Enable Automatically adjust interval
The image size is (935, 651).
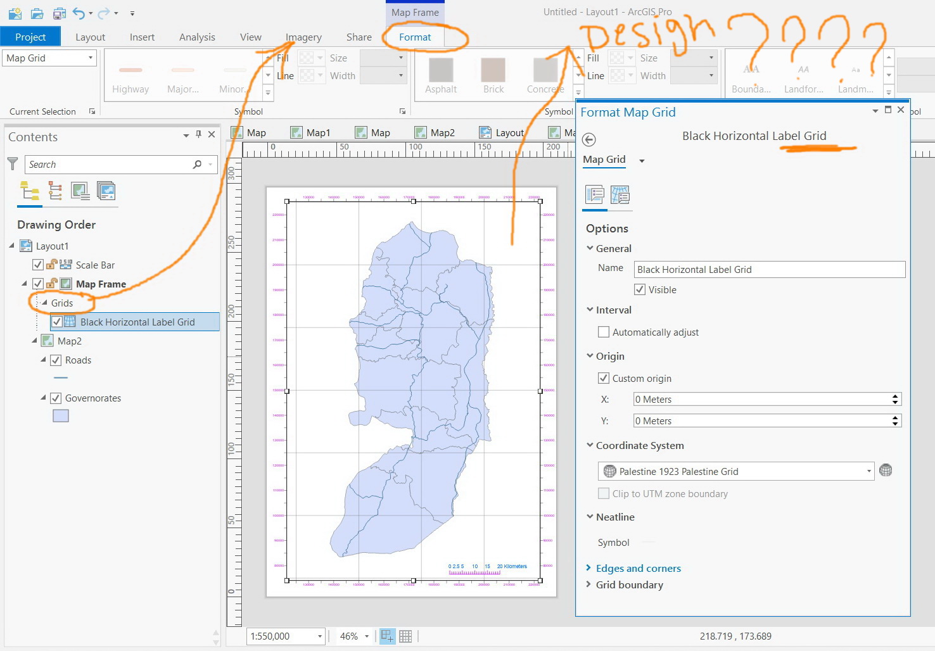coord(604,332)
